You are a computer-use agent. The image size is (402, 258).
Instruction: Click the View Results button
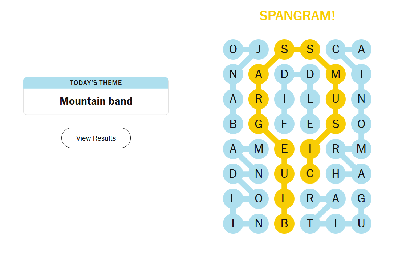pos(96,138)
